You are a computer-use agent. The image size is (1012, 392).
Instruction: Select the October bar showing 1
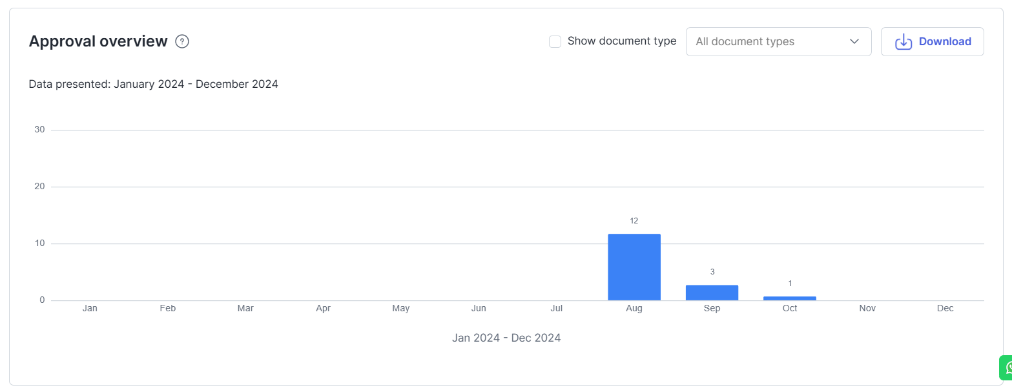click(x=790, y=298)
